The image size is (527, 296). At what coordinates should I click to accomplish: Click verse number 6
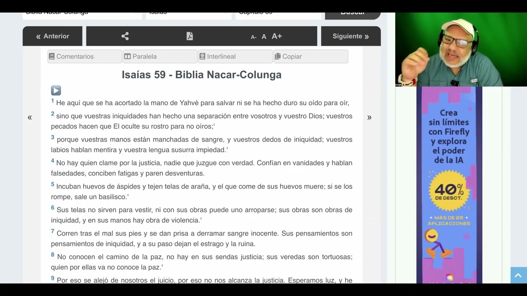(x=53, y=208)
